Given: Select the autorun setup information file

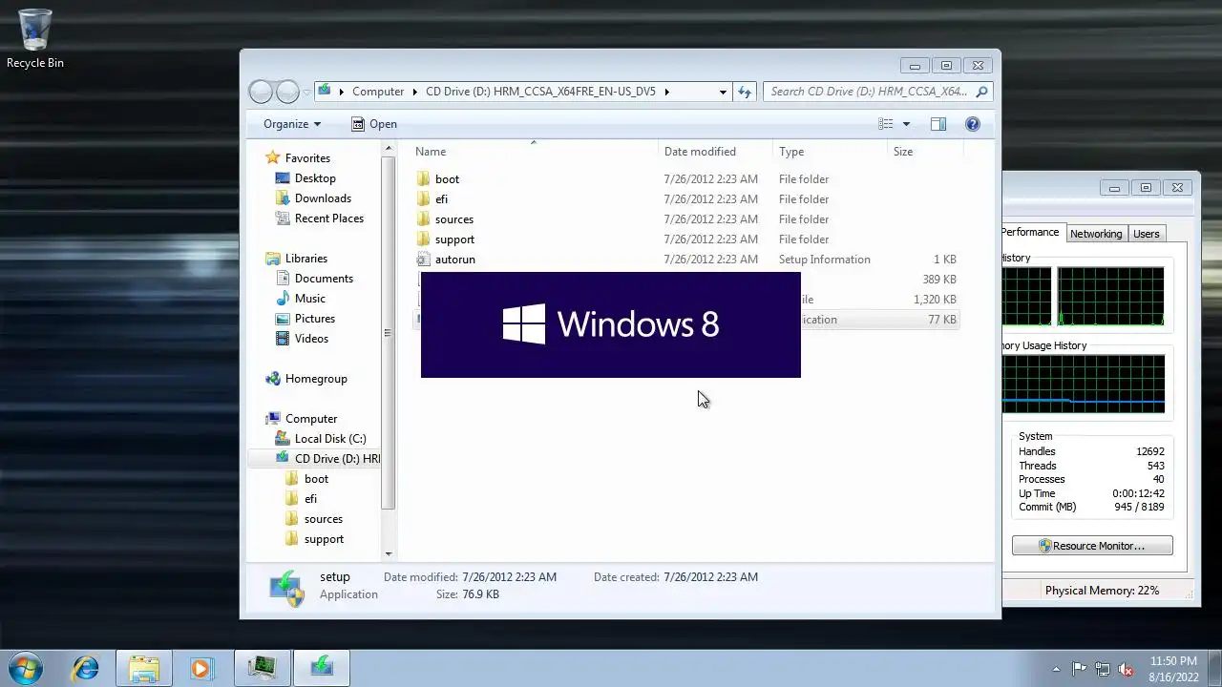Looking at the screenshot, I should tap(454, 260).
